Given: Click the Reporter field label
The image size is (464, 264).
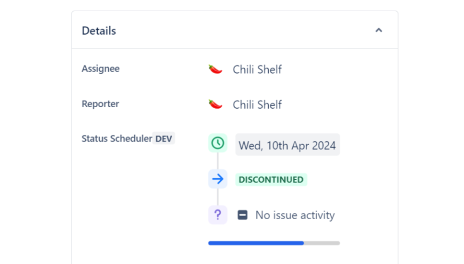Looking at the screenshot, I should click(x=100, y=104).
